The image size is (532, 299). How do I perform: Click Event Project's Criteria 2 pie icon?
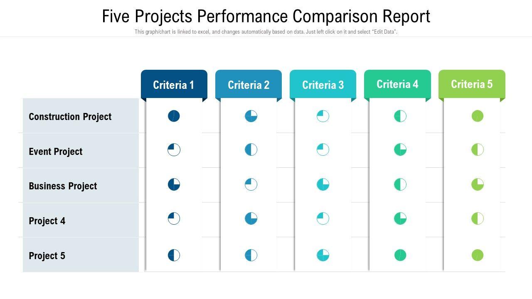tap(251, 149)
